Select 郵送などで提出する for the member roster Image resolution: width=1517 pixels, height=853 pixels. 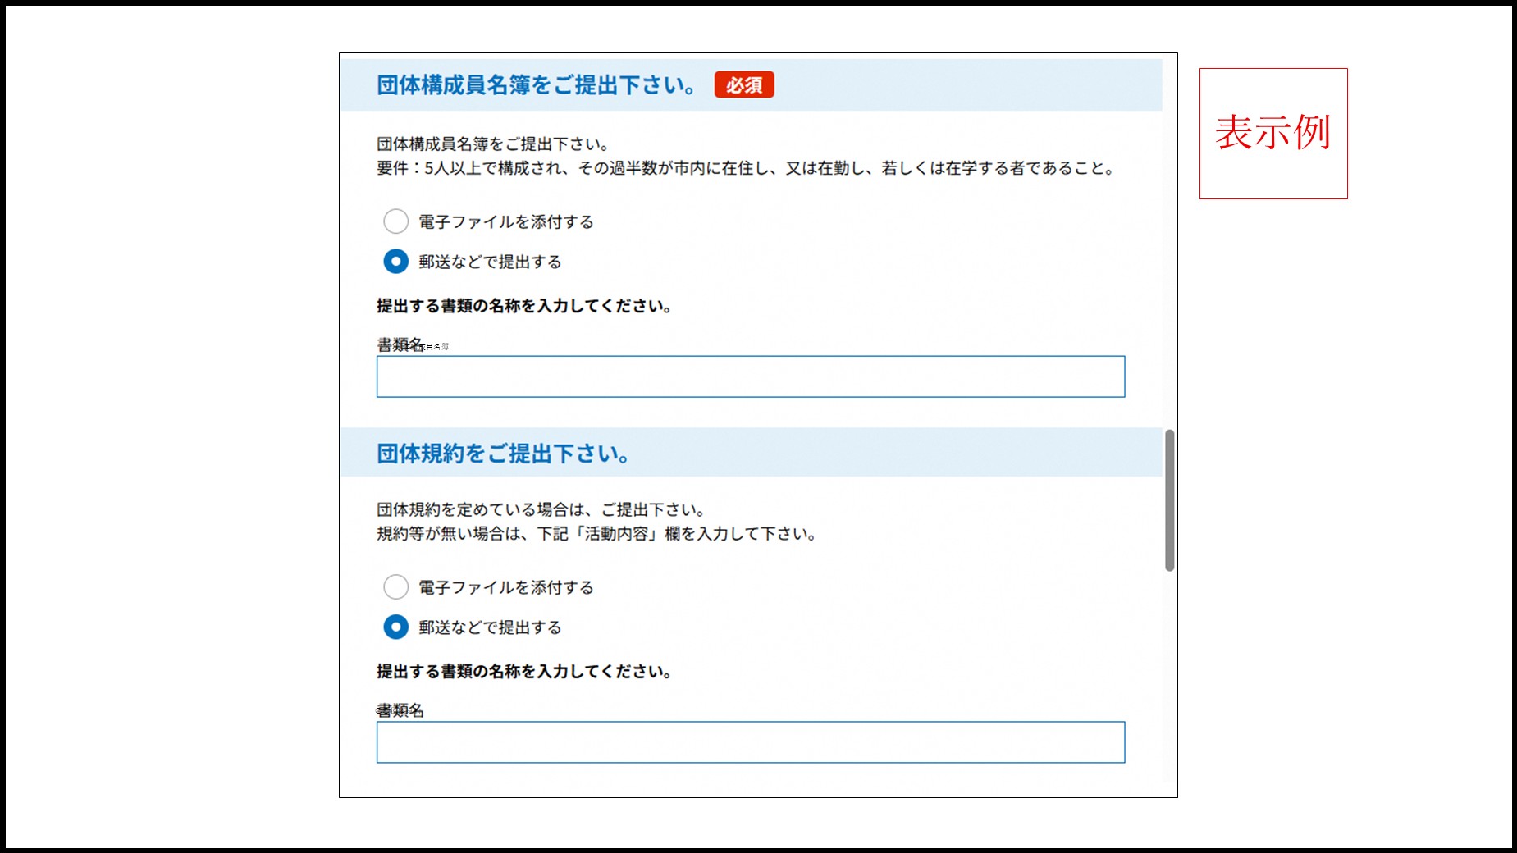click(397, 262)
